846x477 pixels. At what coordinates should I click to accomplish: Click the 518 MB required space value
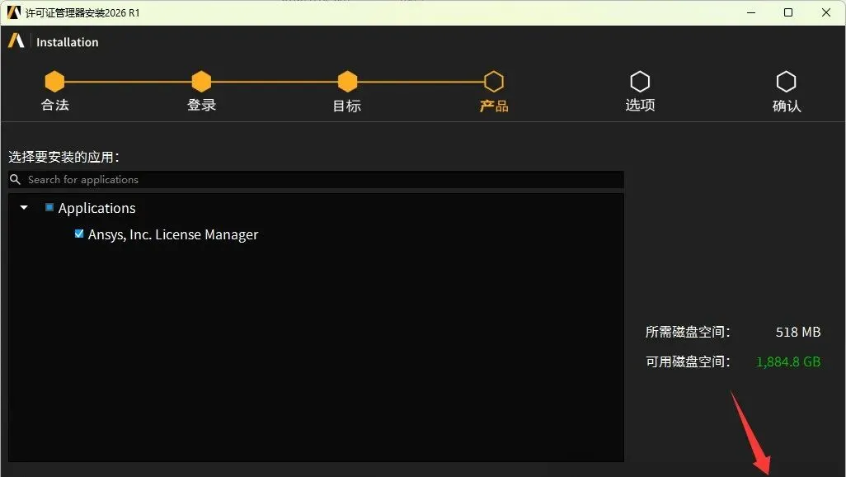coord(798,332)
